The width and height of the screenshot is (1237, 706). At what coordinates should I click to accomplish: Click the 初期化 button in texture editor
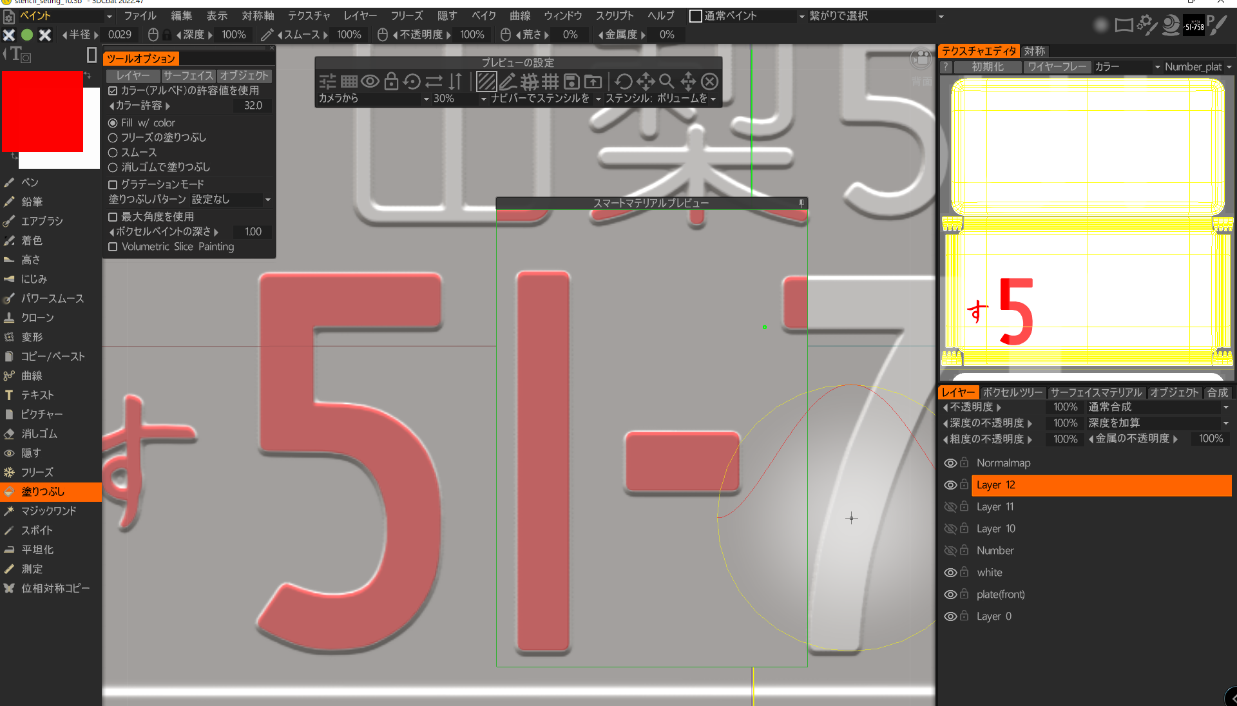tap(987, 67)
